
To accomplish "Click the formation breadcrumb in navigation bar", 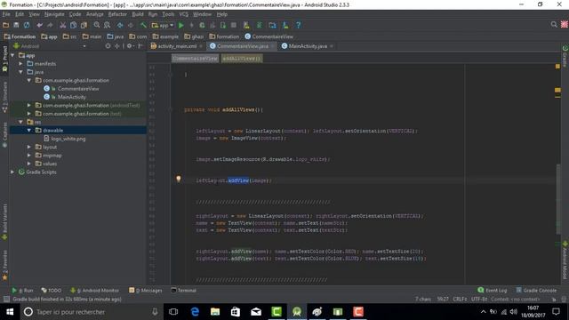I will [224, 36].
